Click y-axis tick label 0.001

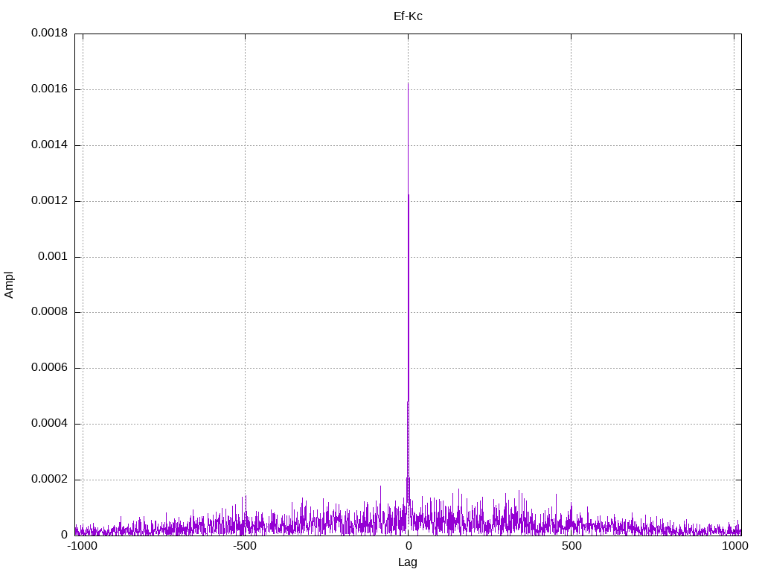53,256
